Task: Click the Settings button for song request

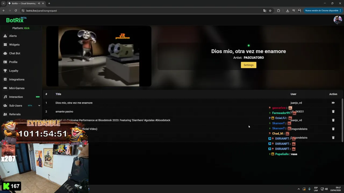Action: tap(249, 65)
